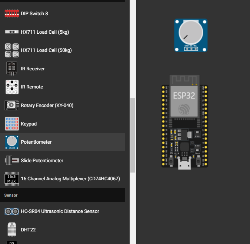Screen dimensions: 250x244
Task: Click the IR Remote keypad icon
Action: pos(12,87)
